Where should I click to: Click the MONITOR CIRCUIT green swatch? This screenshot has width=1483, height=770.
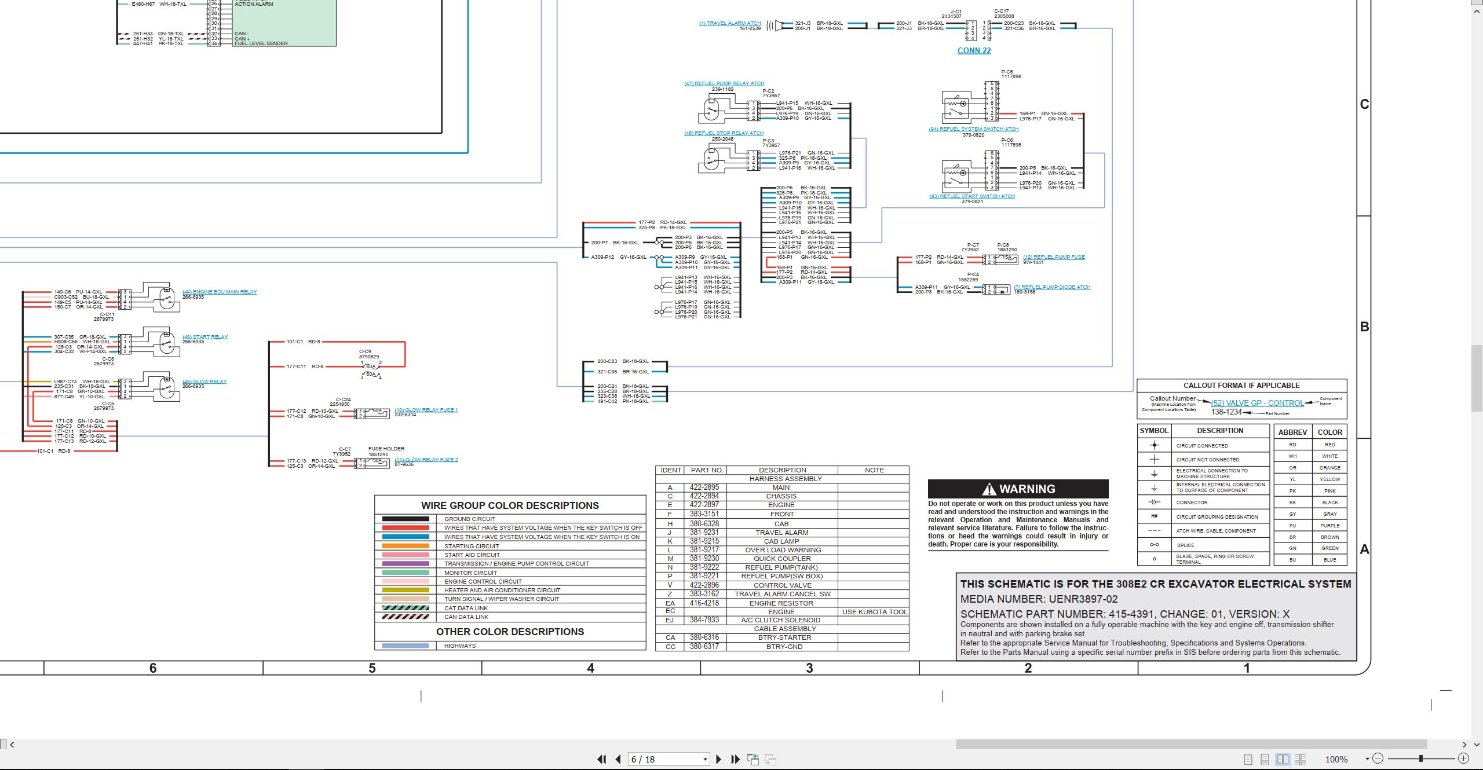tap(406, 573)
